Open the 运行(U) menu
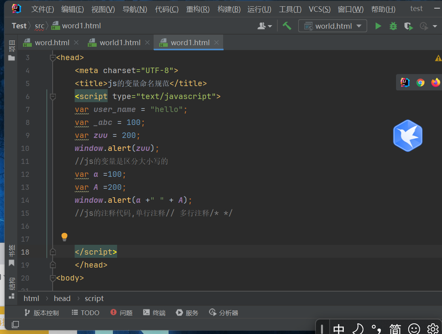 pos(259,9)
